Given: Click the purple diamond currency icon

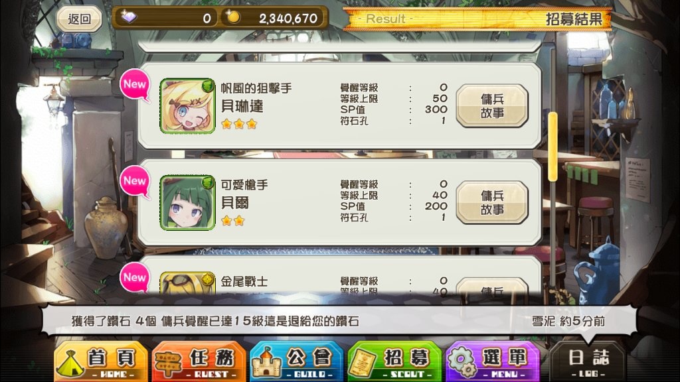Looking at the screenshot, I should [x=129, y=17].
